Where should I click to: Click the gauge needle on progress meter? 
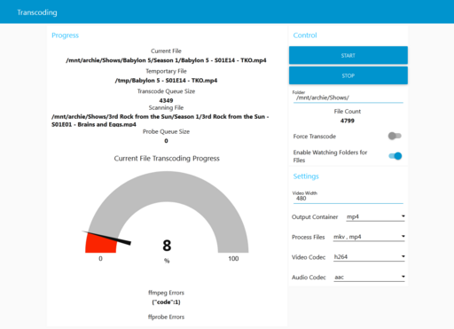pyautogui.click(x=106, y=238)
